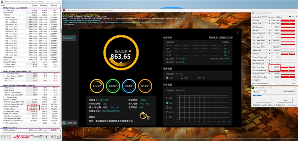
Task: Click CPU Burner threads input field
Action: 263,92
